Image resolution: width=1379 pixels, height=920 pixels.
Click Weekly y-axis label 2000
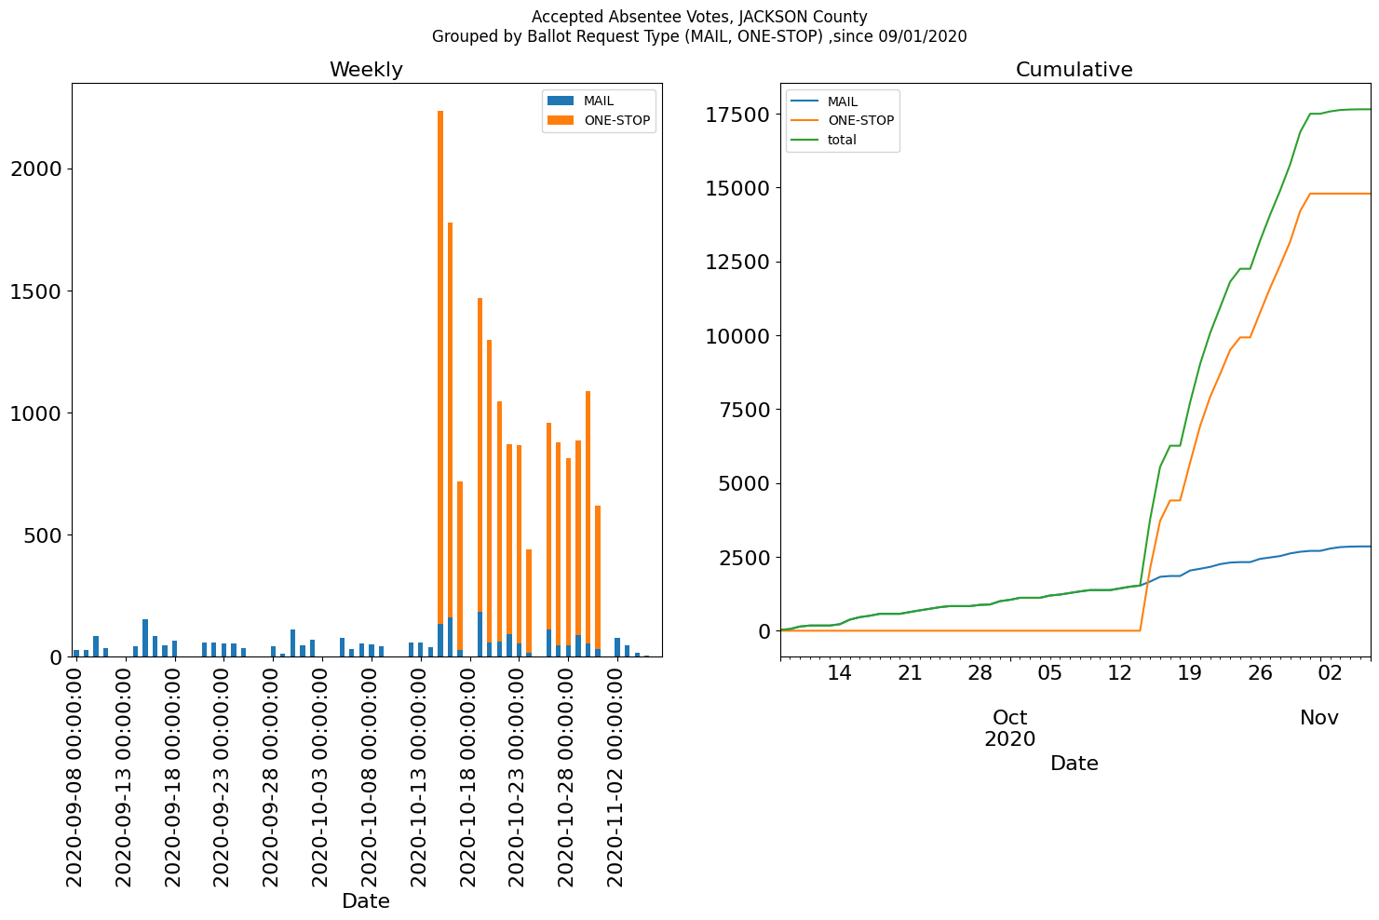point(36,169)
